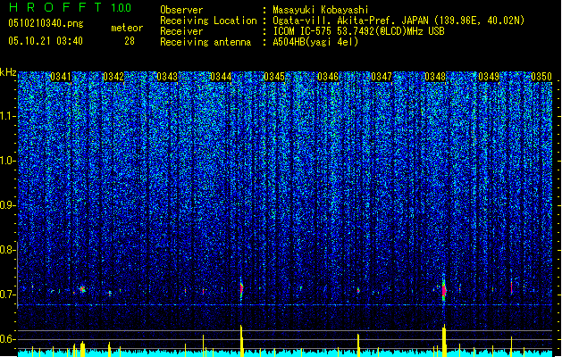Click time marker 0349

[489, 77]
